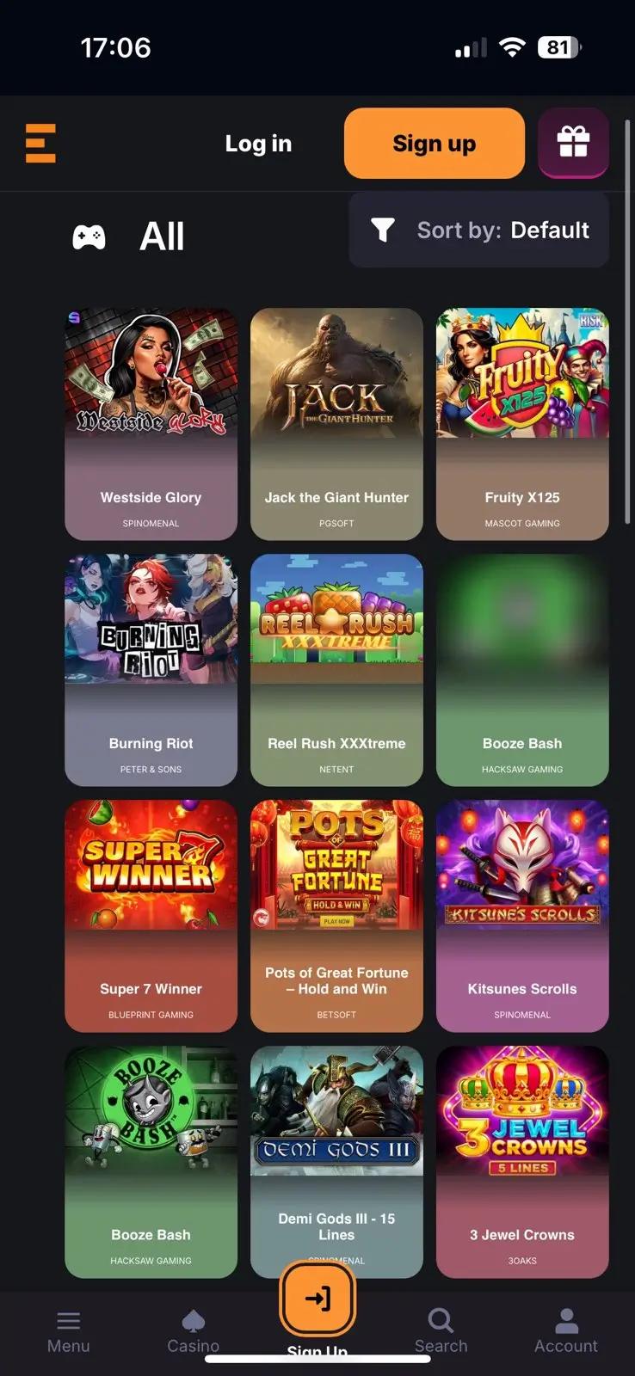Tap the gamepad icon beside All
This screenshot has width=635, height=1376.
pyautogui.click(x=89, y=236)
